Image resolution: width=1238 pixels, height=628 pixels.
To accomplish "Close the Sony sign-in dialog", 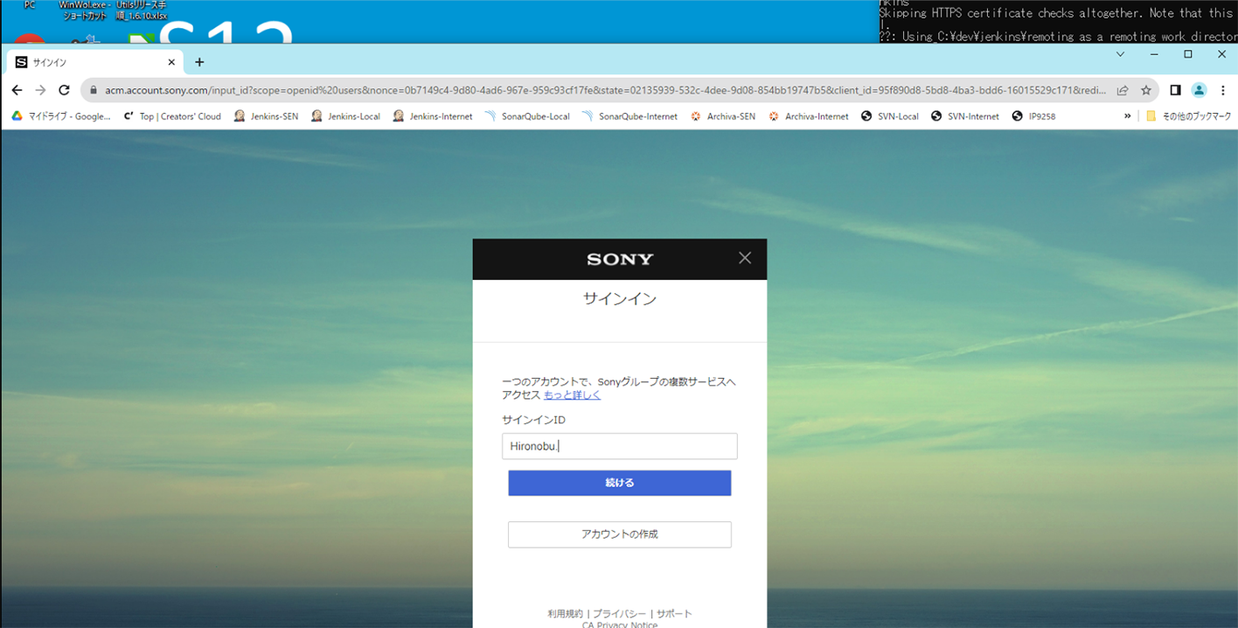I will pyautogui.click(x=745, y=258).
